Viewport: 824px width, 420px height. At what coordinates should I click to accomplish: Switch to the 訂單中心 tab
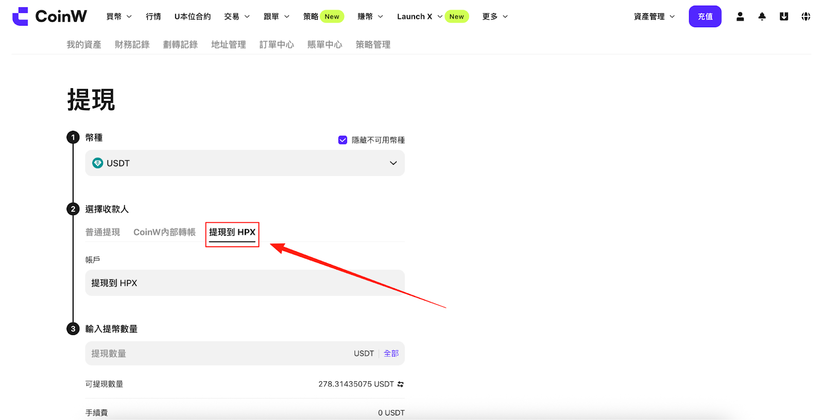coord(277,45)
